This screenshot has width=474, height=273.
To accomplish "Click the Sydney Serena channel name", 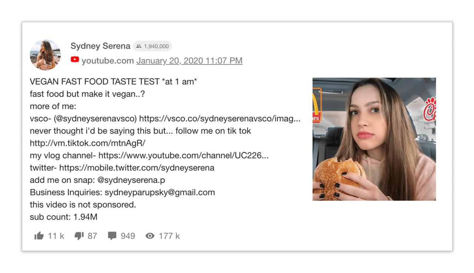I will click(x=100, y=46).
